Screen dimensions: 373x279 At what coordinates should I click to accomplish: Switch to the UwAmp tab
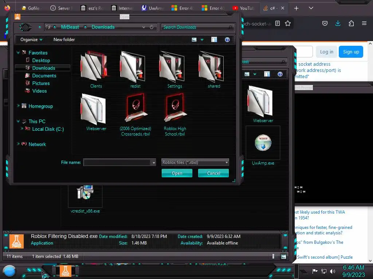coord(152,8)
